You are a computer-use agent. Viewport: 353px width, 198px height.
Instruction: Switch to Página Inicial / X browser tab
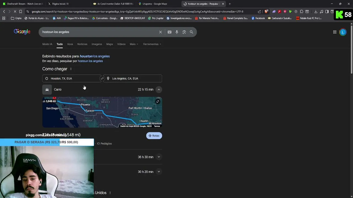68,4
